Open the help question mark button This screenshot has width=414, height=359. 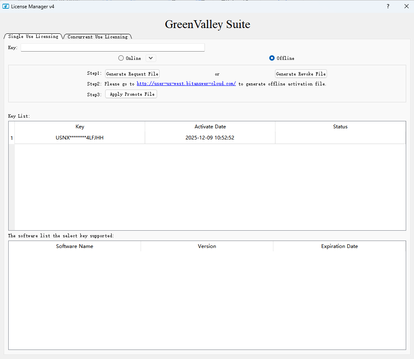388,6
